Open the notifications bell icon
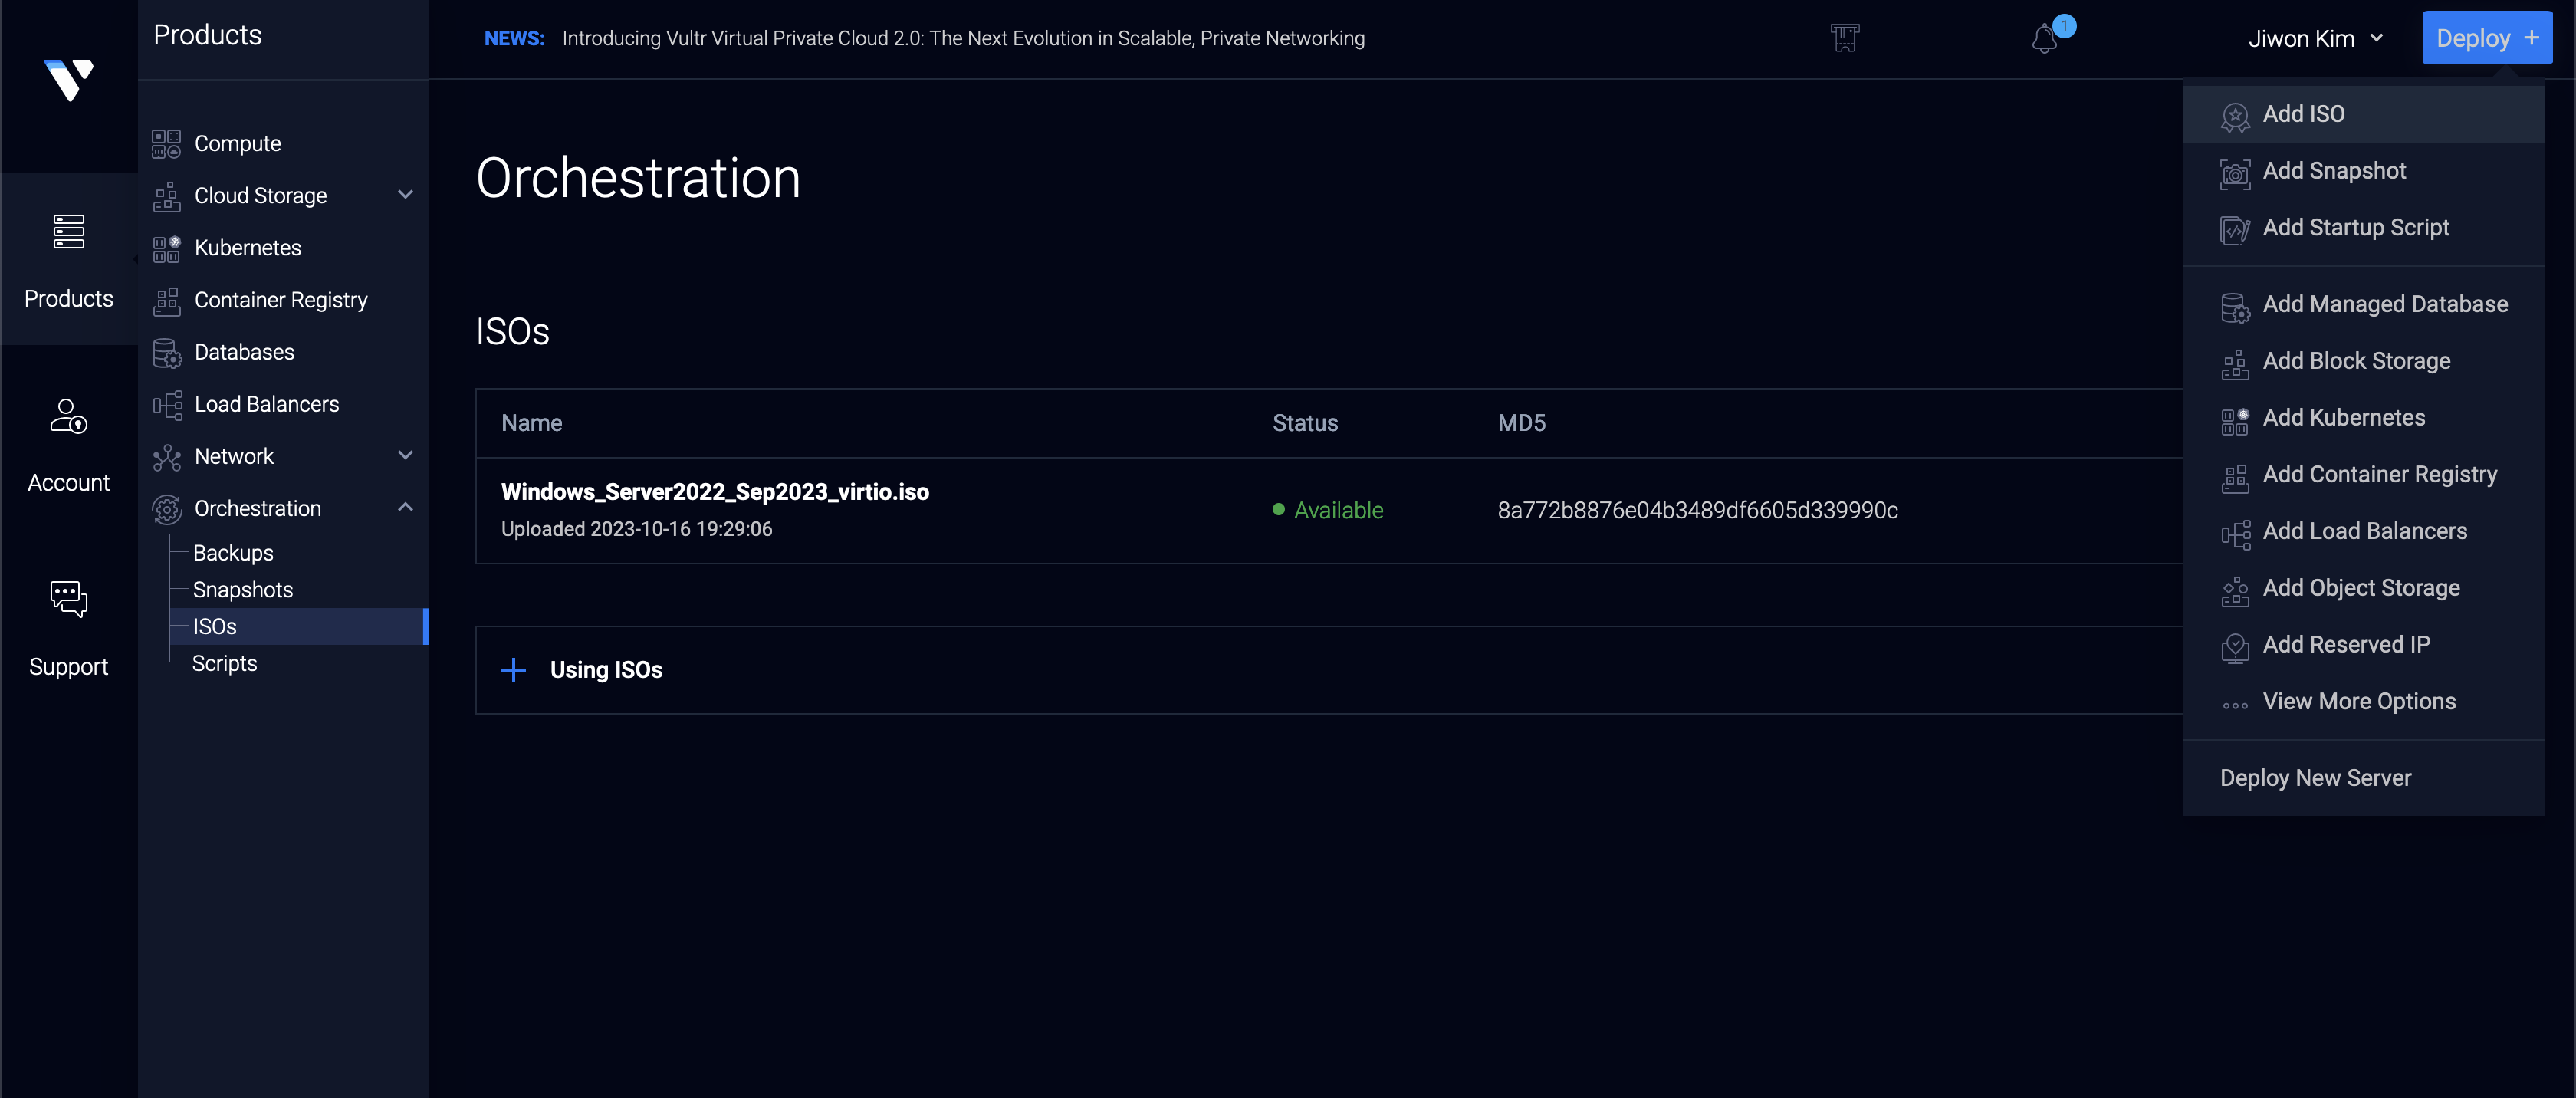2576x1098 pixels. click(2044, 39)
